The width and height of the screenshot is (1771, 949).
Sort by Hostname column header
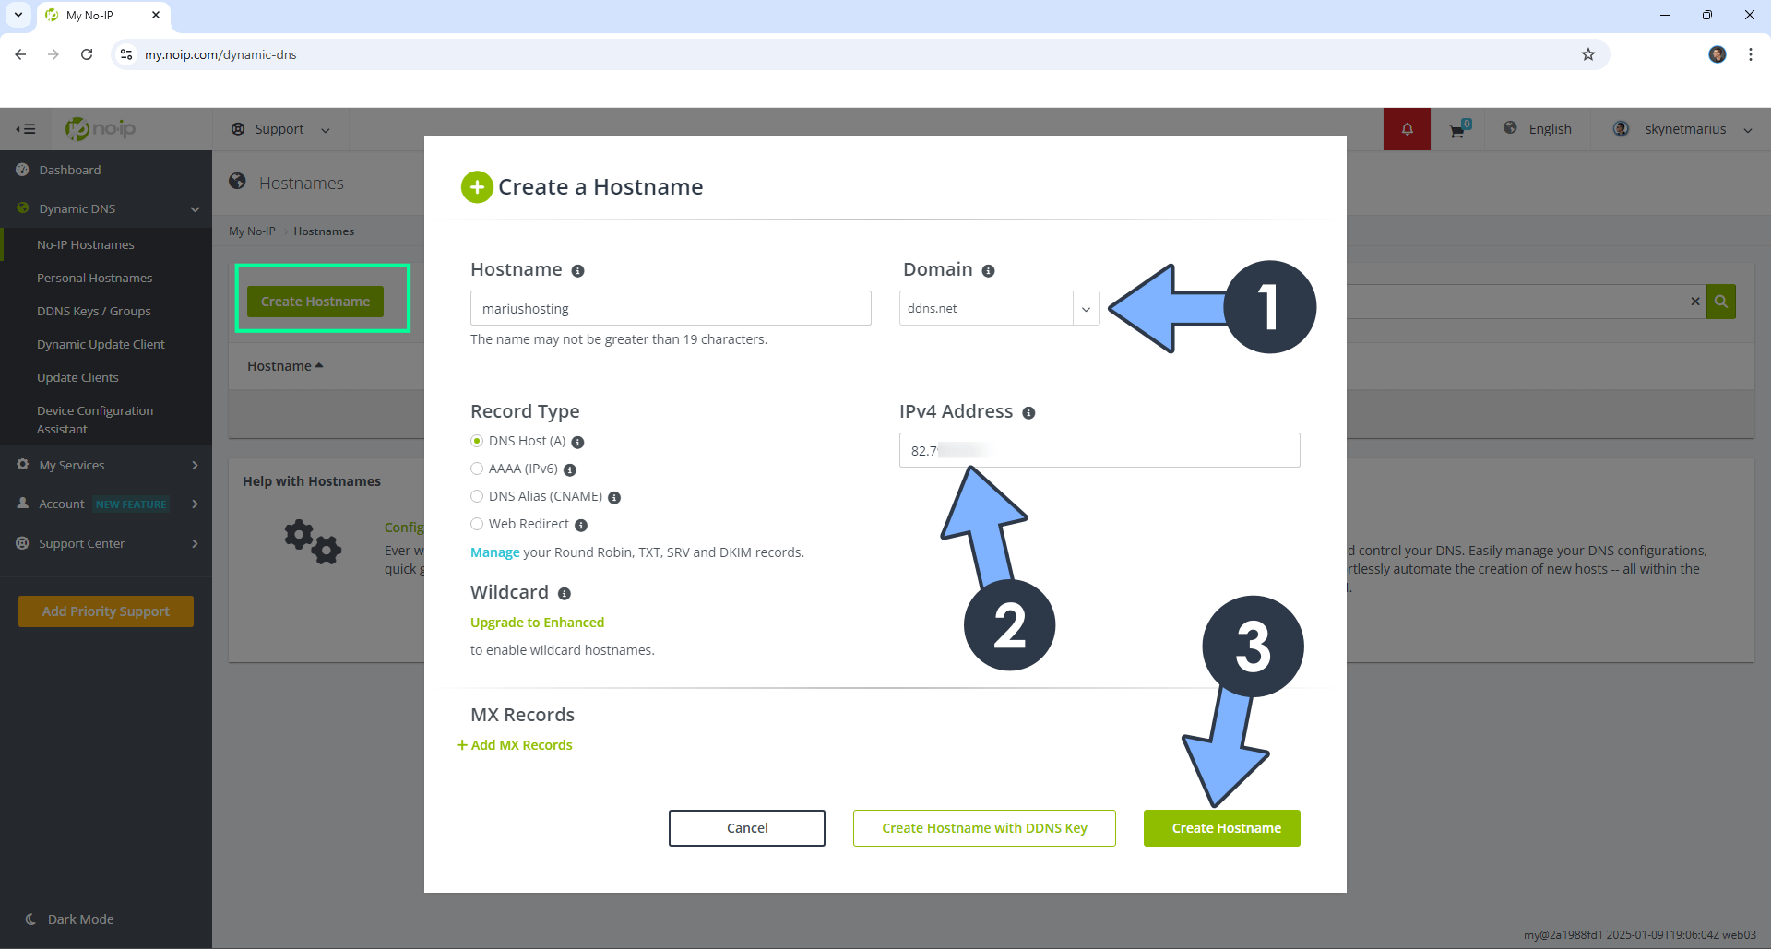pos(285,366)
